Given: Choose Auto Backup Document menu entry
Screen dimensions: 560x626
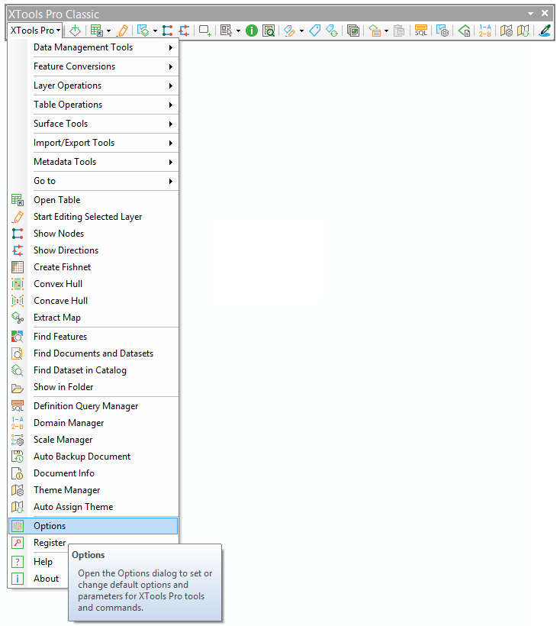Looking at the screenshot, I should (x=93, y=457).
